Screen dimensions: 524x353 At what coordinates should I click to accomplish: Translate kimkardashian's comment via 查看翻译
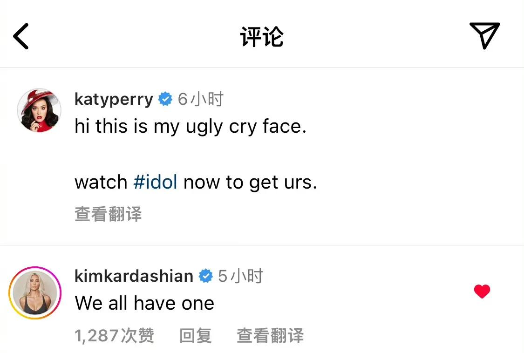270,335
